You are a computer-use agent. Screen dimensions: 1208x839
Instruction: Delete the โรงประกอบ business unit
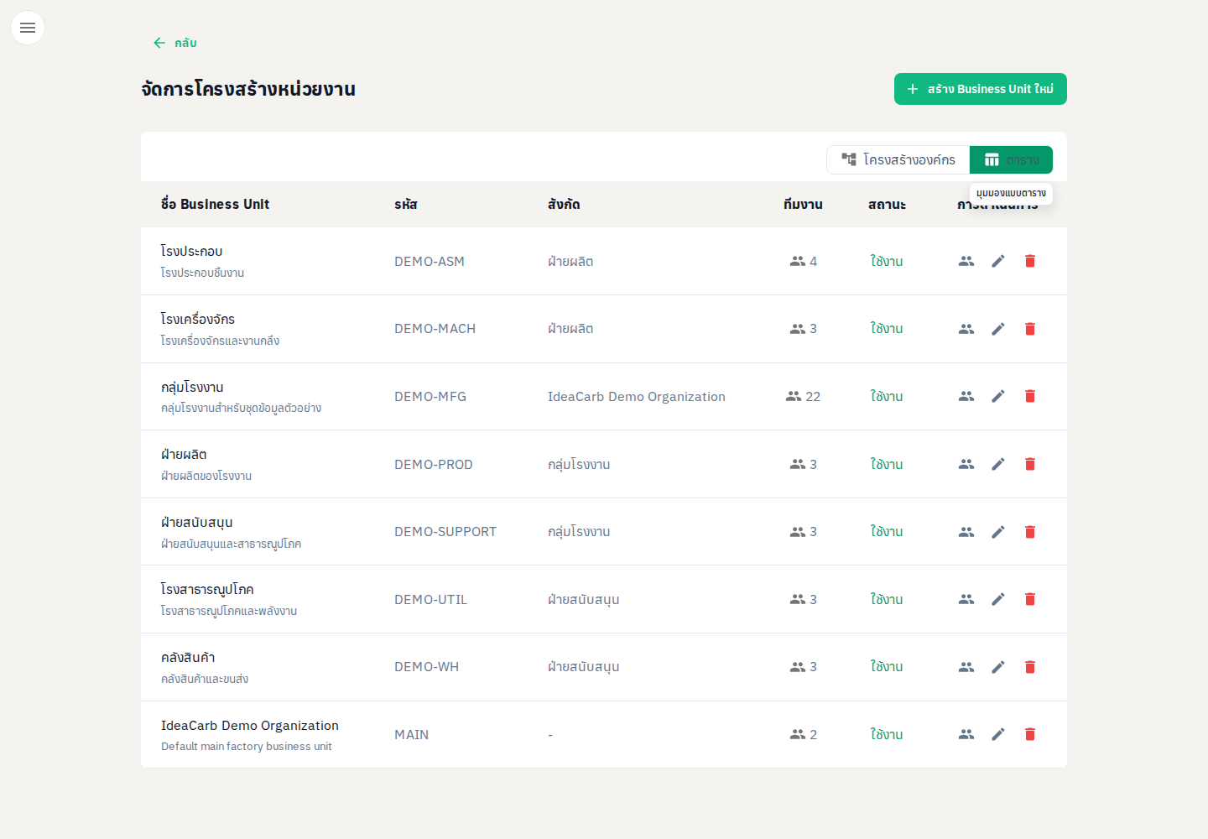point(1030,261)
